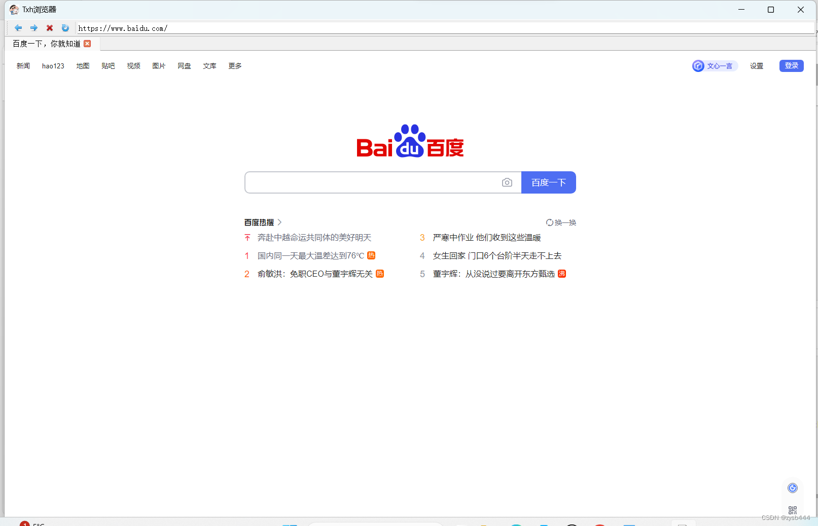Viewport: 818px width, 526px height.
Task: Open the 视频 link
Action: point(133,66)
